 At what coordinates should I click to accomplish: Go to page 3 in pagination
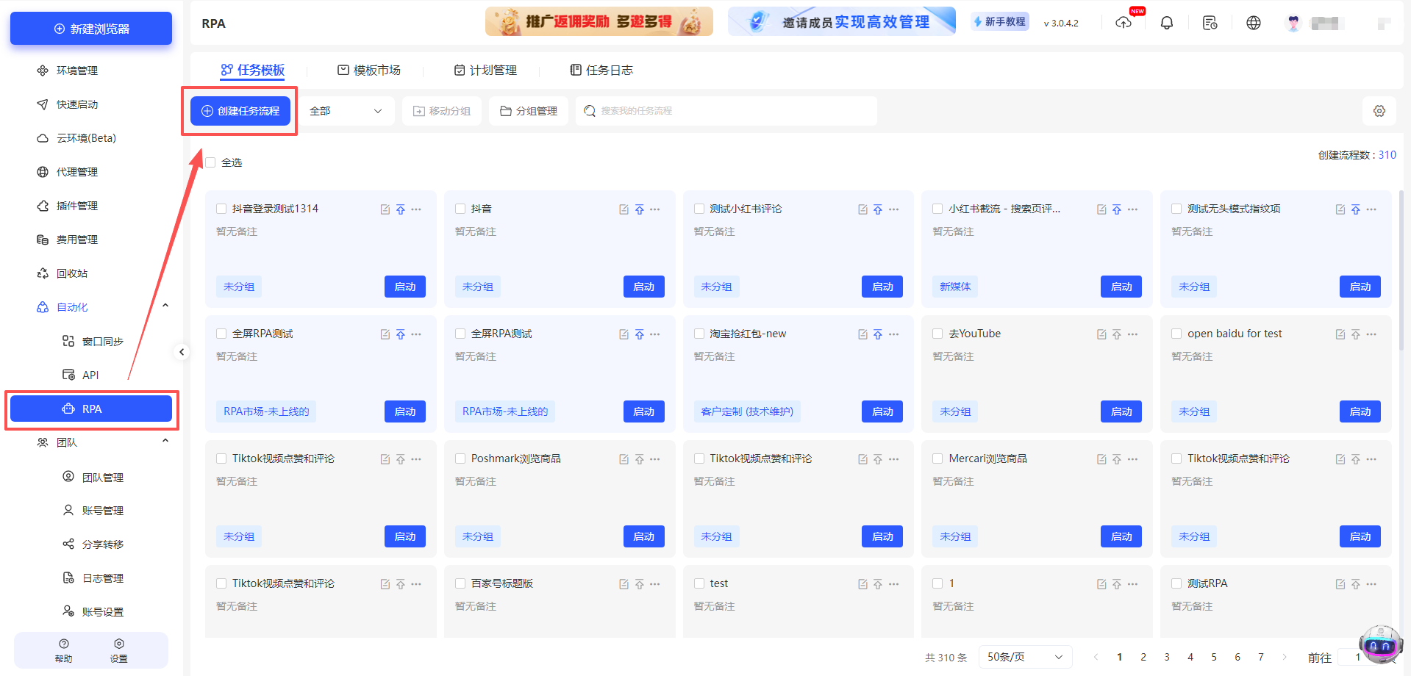pos(1167,657)
